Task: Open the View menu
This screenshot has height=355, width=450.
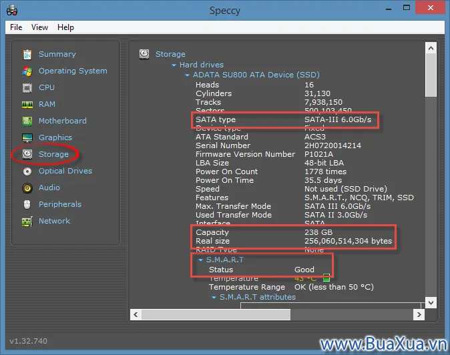Action: [x=39, y=27]
